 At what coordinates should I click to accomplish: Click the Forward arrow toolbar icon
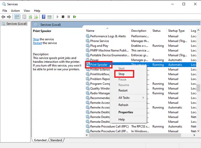tap(9, 17)
